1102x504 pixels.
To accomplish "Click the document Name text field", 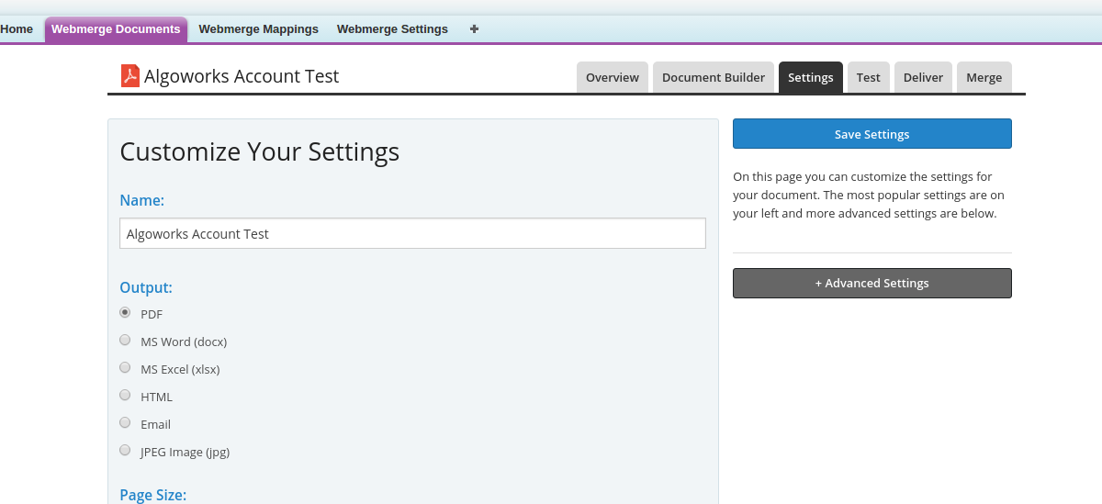I will tap(412, 234).
